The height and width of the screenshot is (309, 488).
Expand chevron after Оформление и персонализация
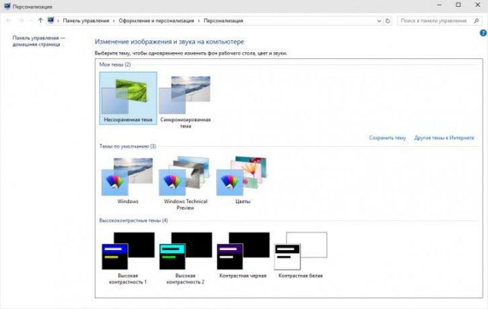point(199,20)
